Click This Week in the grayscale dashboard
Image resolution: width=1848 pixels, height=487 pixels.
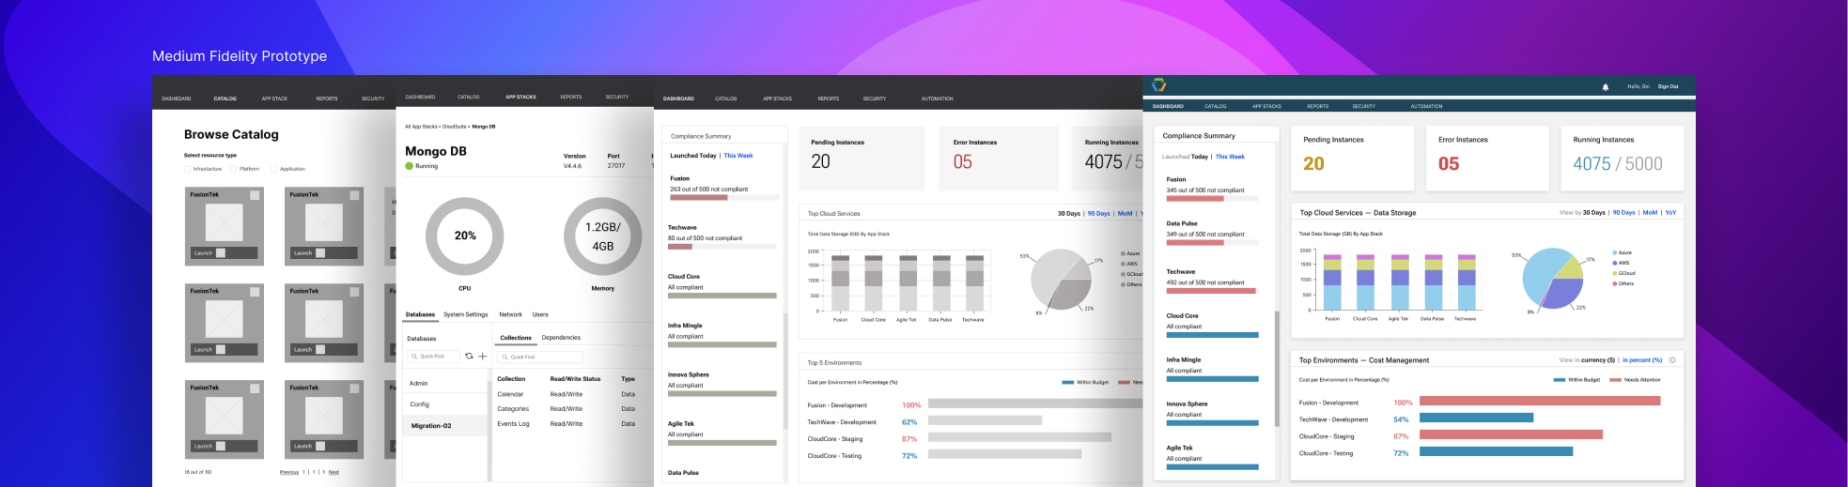(x=738, y=156)
